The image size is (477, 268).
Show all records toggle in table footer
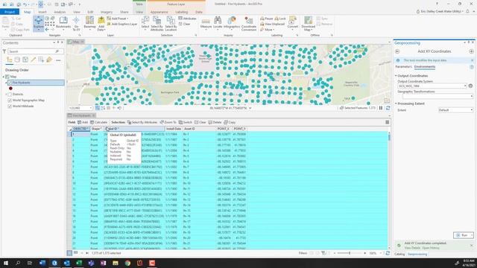69,253
